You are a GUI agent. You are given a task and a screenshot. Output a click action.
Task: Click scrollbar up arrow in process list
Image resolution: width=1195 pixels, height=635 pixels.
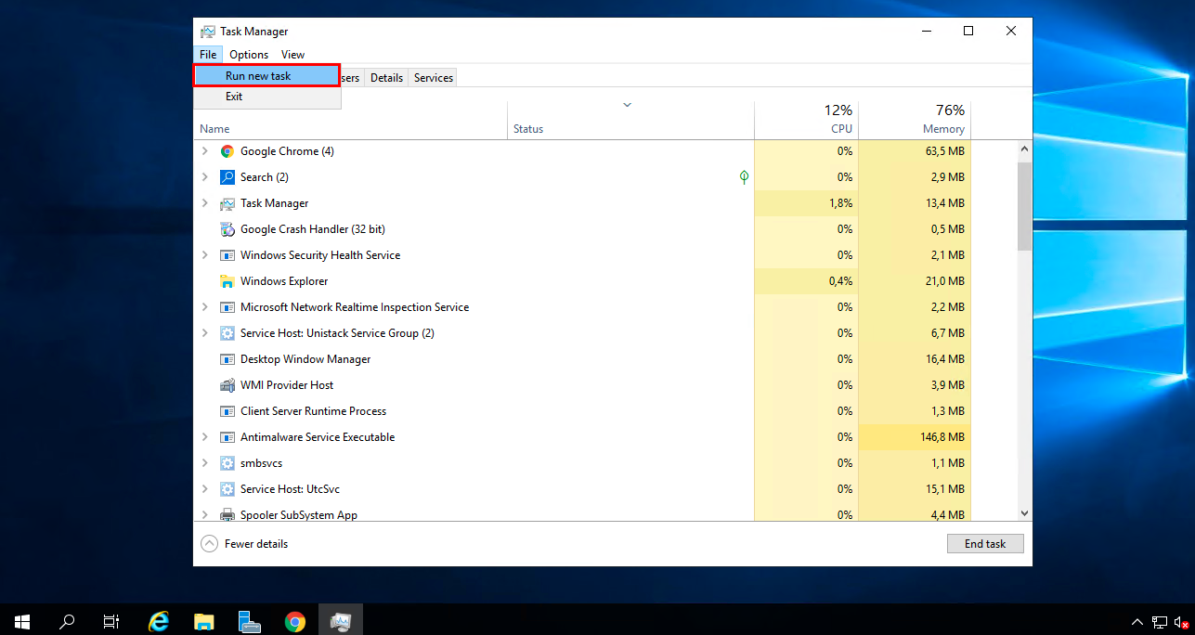[1024, 149]
